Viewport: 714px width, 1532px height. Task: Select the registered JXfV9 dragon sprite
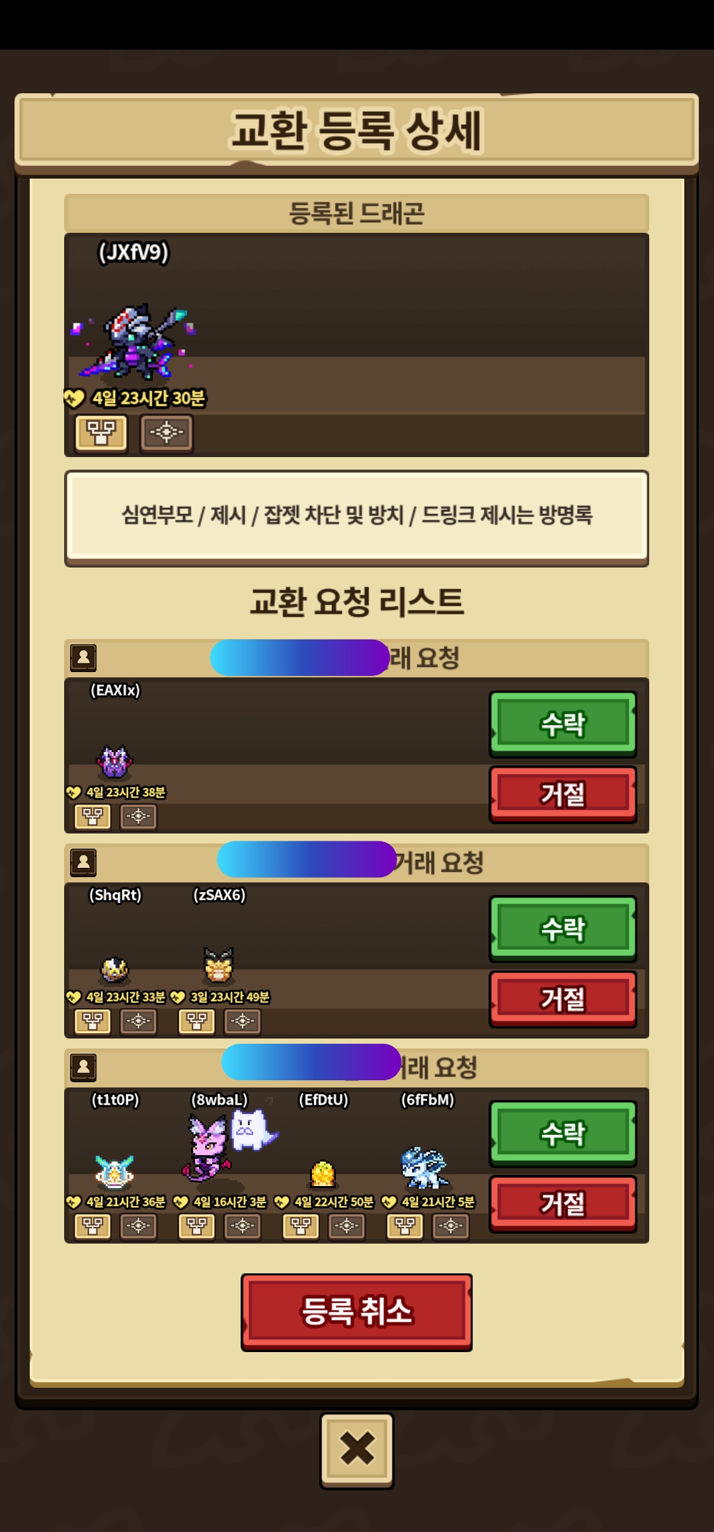click(134, 343)
